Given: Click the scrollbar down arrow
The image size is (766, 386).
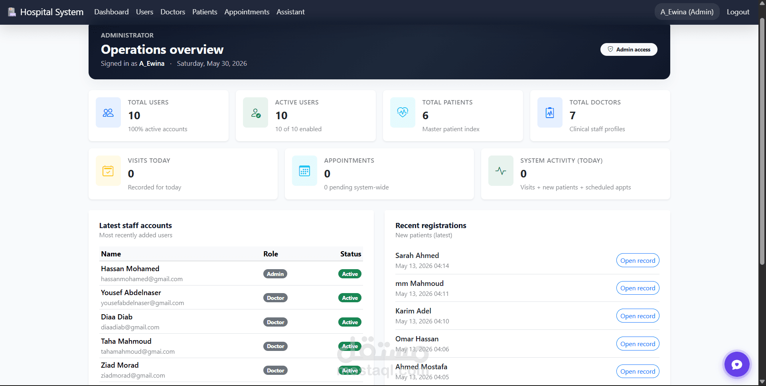Looking at the screenshot, I should [x=762, y=382].
